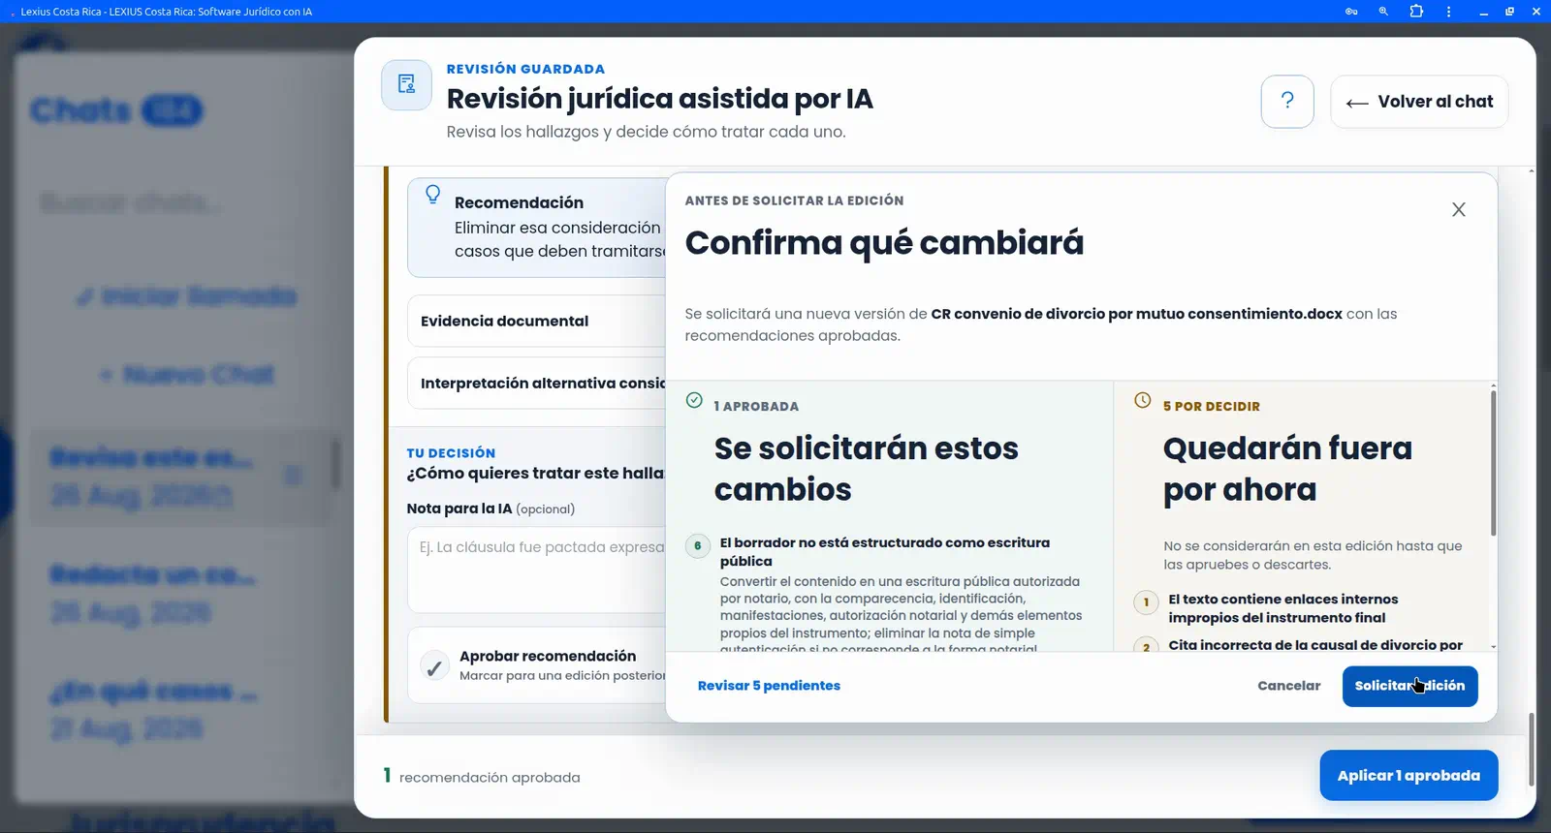Click the lightbulb Recomendación icon

(x=433, y=195)
